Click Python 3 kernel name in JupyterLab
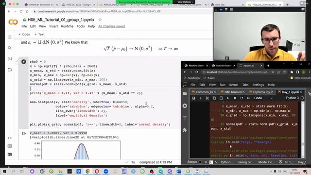This screenshot has height=175, width=311. point(292,98)
